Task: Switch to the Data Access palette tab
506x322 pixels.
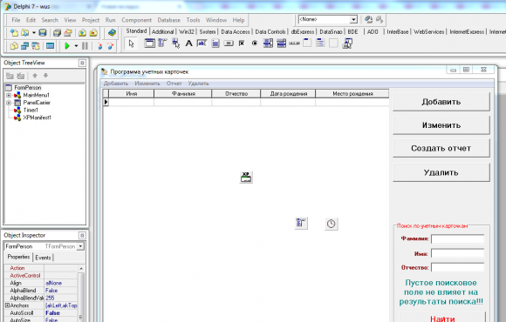Action: [x=236, y=31]
